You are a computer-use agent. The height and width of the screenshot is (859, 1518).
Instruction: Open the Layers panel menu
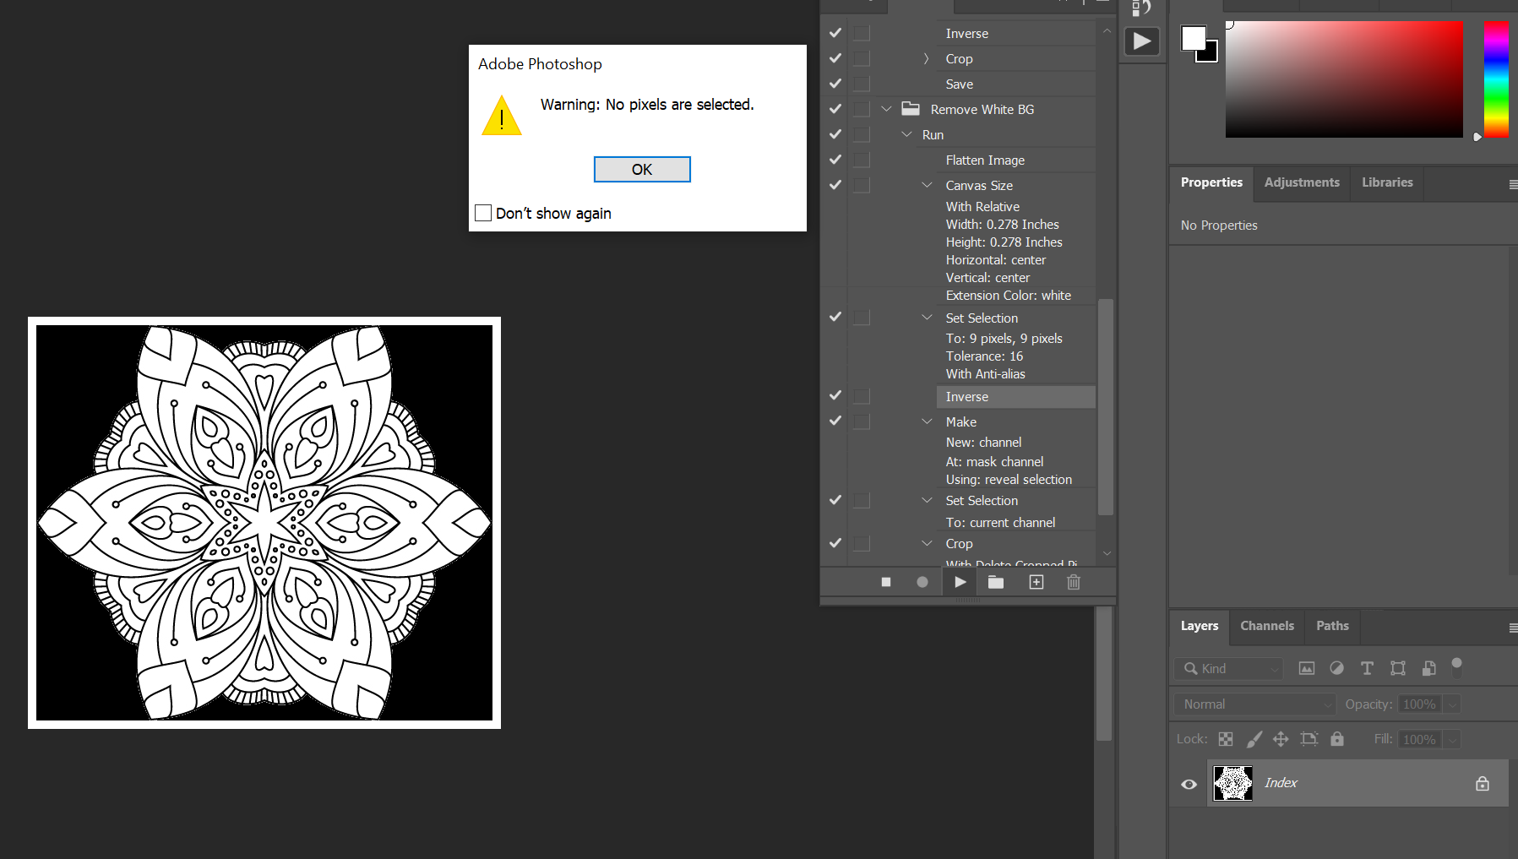coord(1511,628)
